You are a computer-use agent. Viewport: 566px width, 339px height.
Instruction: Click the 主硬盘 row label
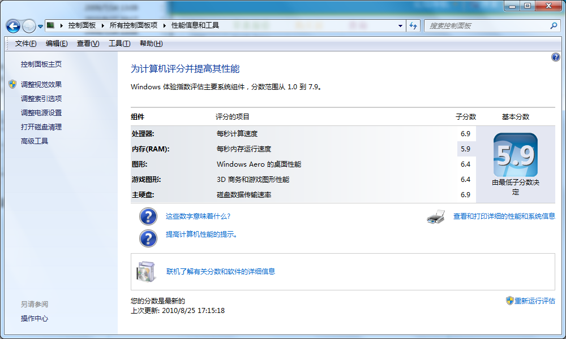143,195
